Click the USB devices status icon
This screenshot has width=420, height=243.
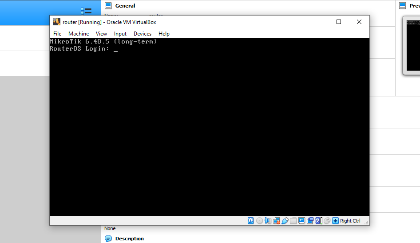pyautogui.click(x=285, y=221)
